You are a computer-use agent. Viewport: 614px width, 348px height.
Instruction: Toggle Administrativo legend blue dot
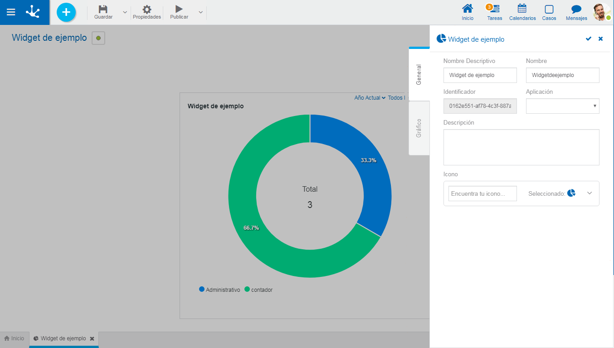202,289
